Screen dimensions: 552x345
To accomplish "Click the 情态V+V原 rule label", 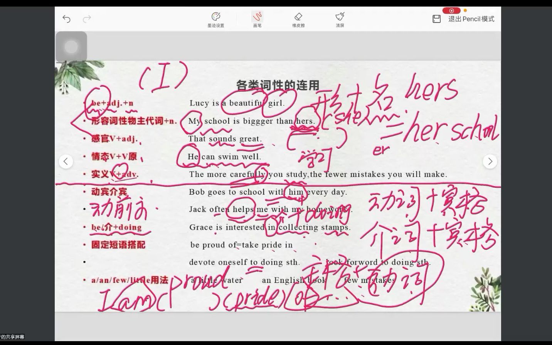I will point(114,157).
